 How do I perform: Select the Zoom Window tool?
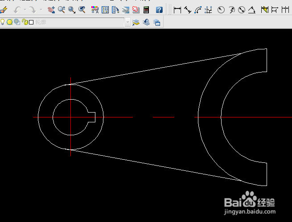click(72, 10)
